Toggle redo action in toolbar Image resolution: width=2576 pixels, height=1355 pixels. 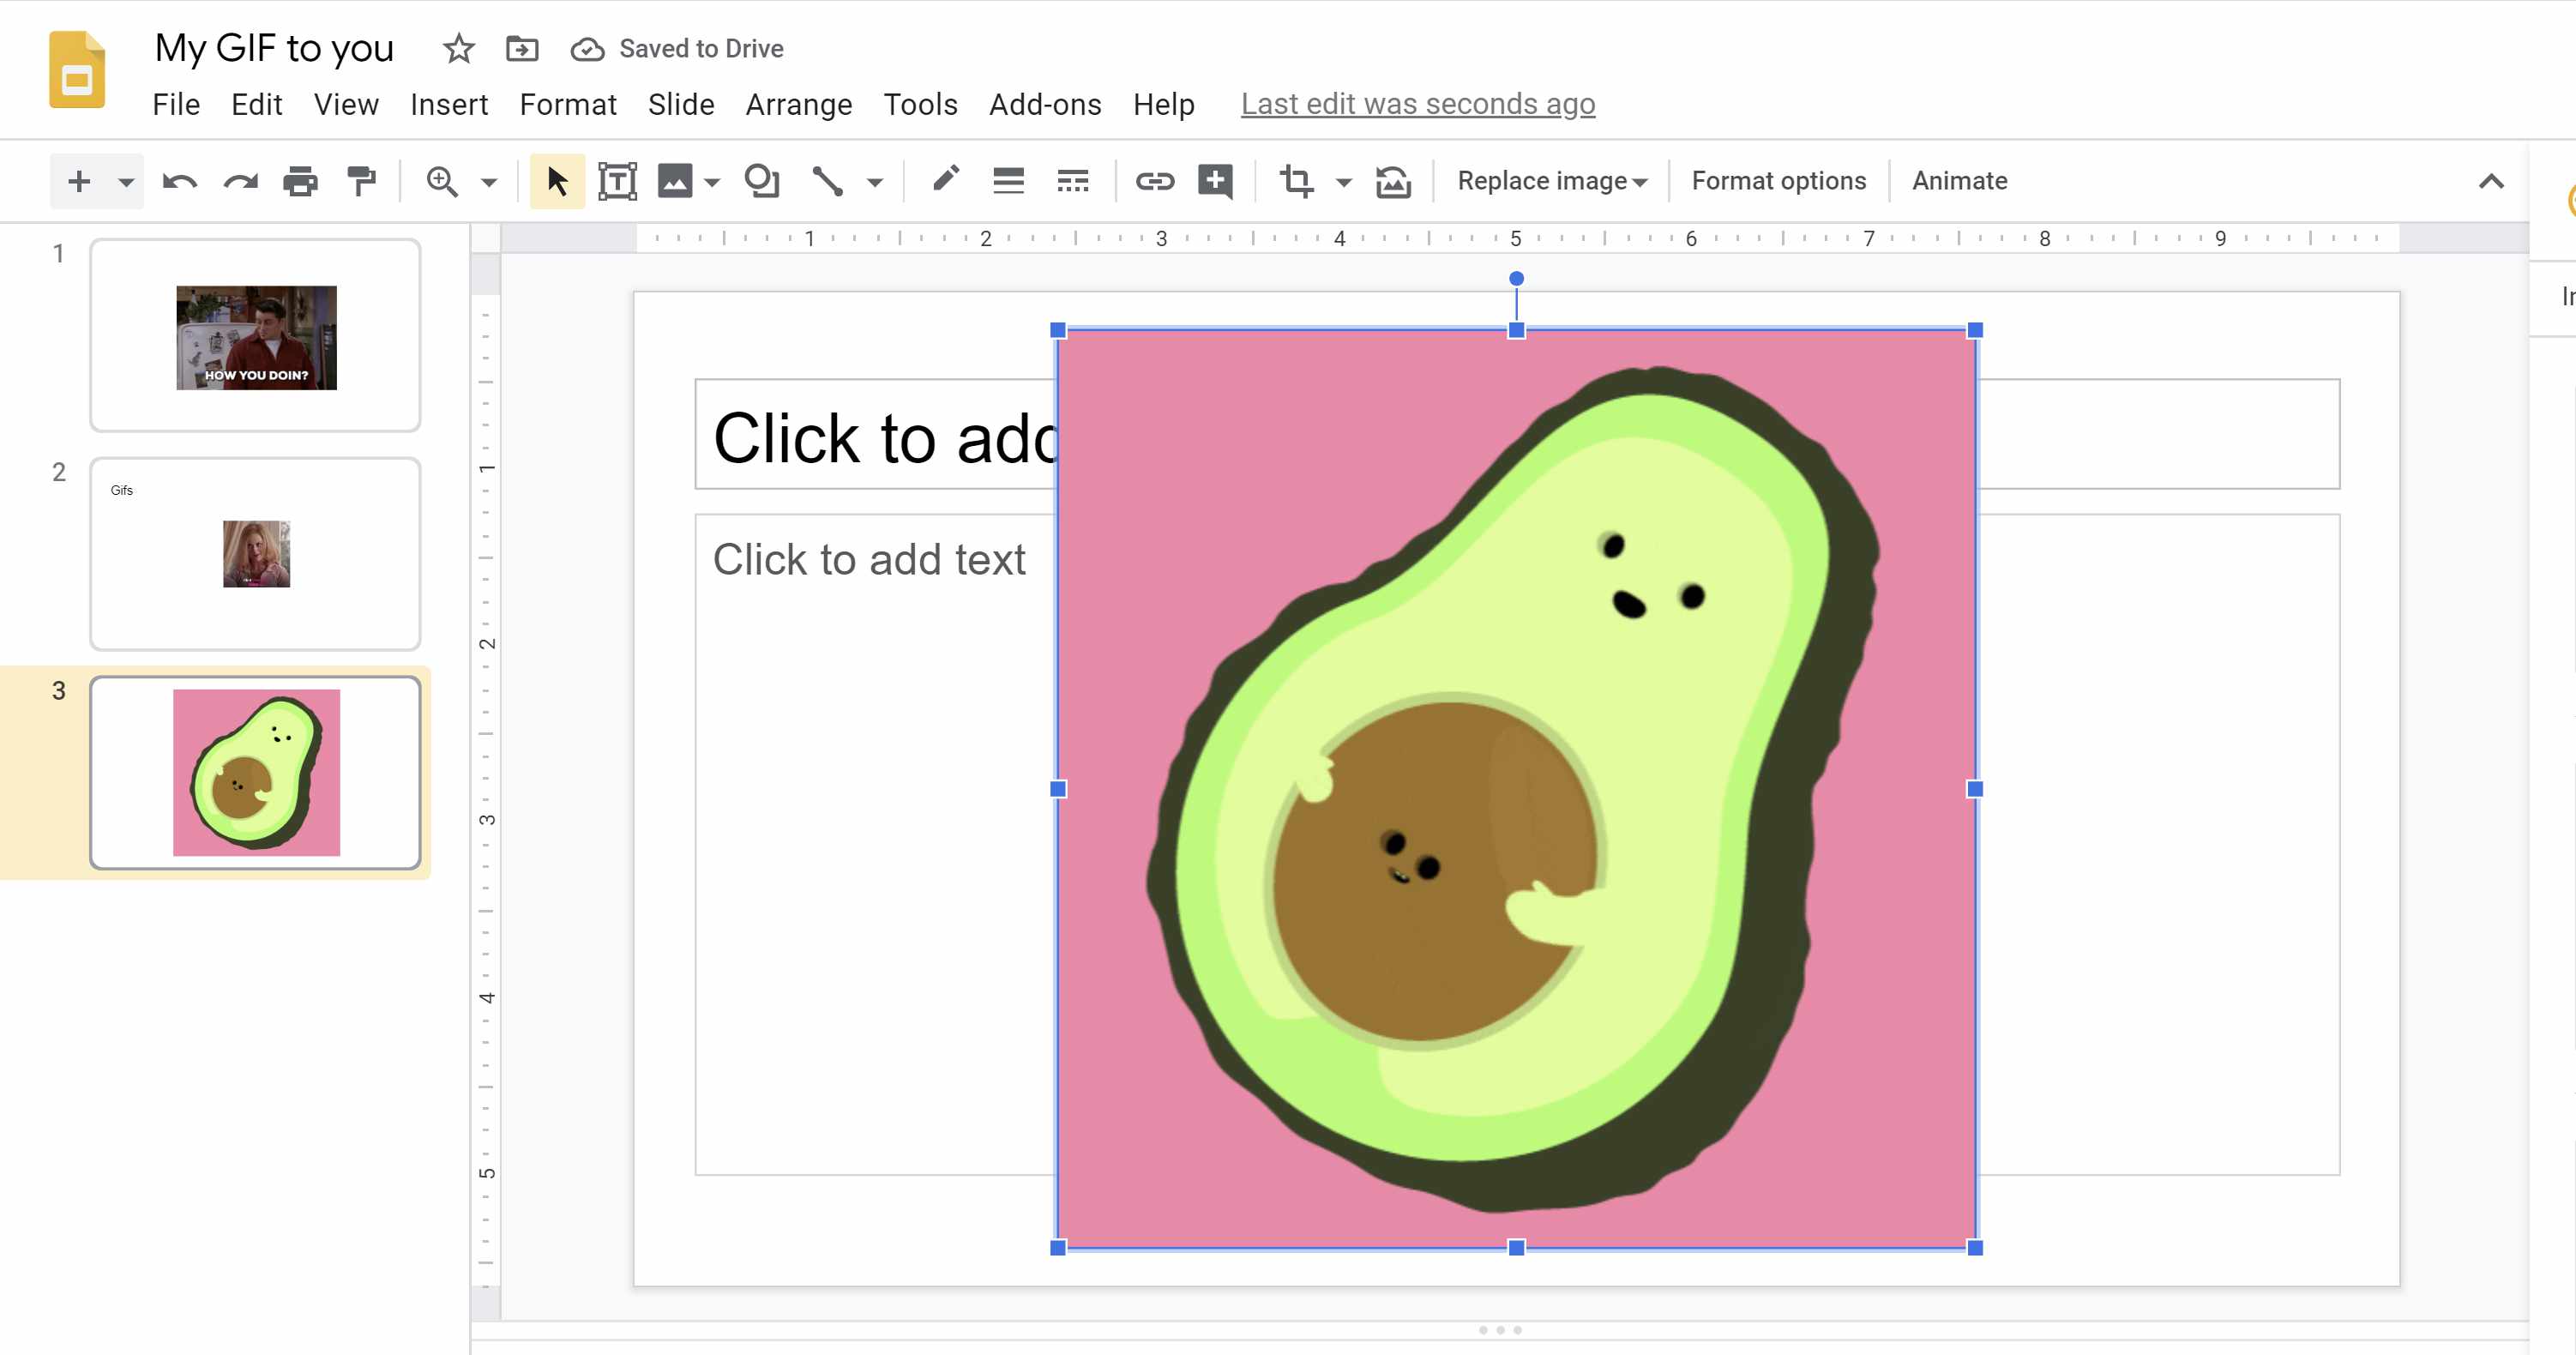click(238, 181)
